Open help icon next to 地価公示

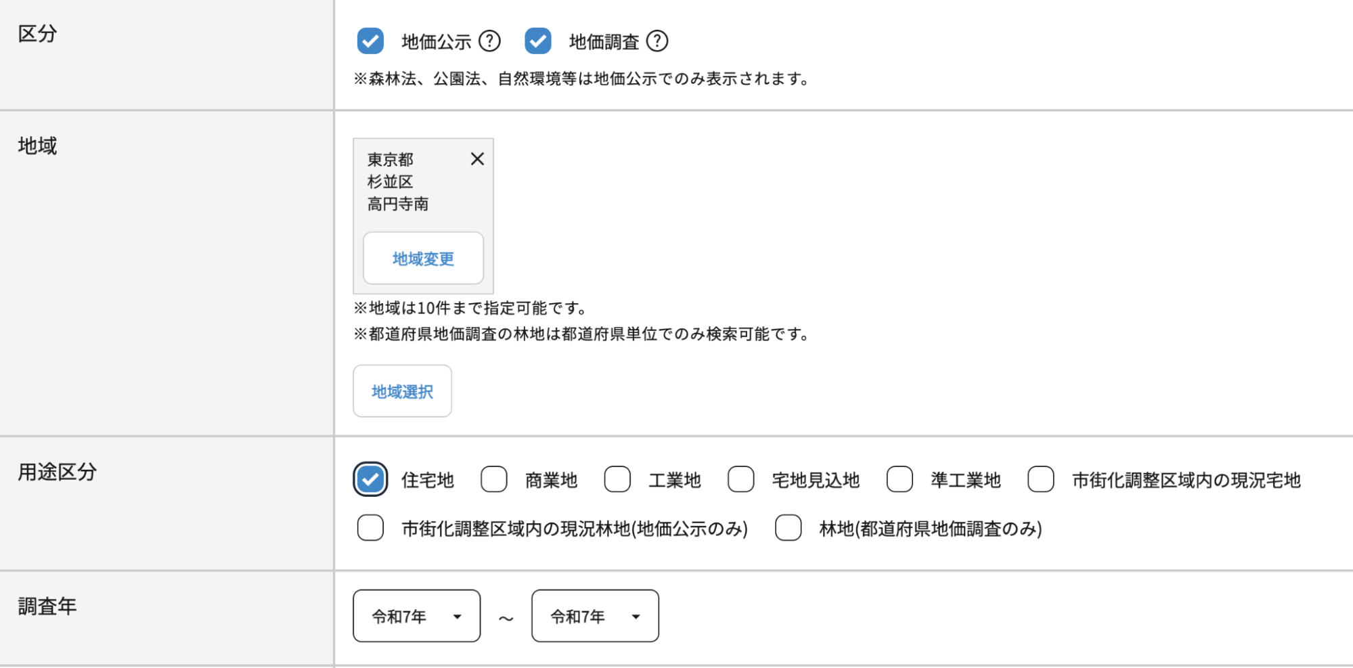(489, 41)
